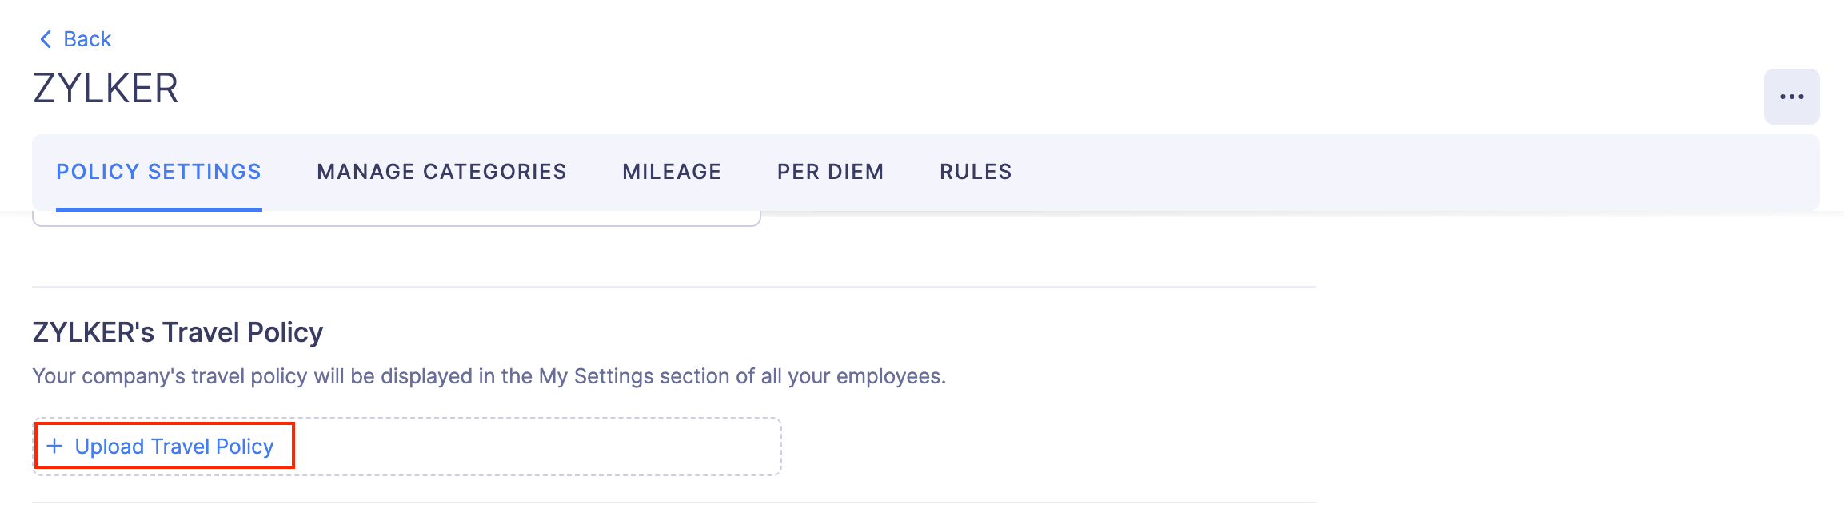Select the ZYLKER page heading
This screenshot has width=1844, height=532.
[106, 89]
